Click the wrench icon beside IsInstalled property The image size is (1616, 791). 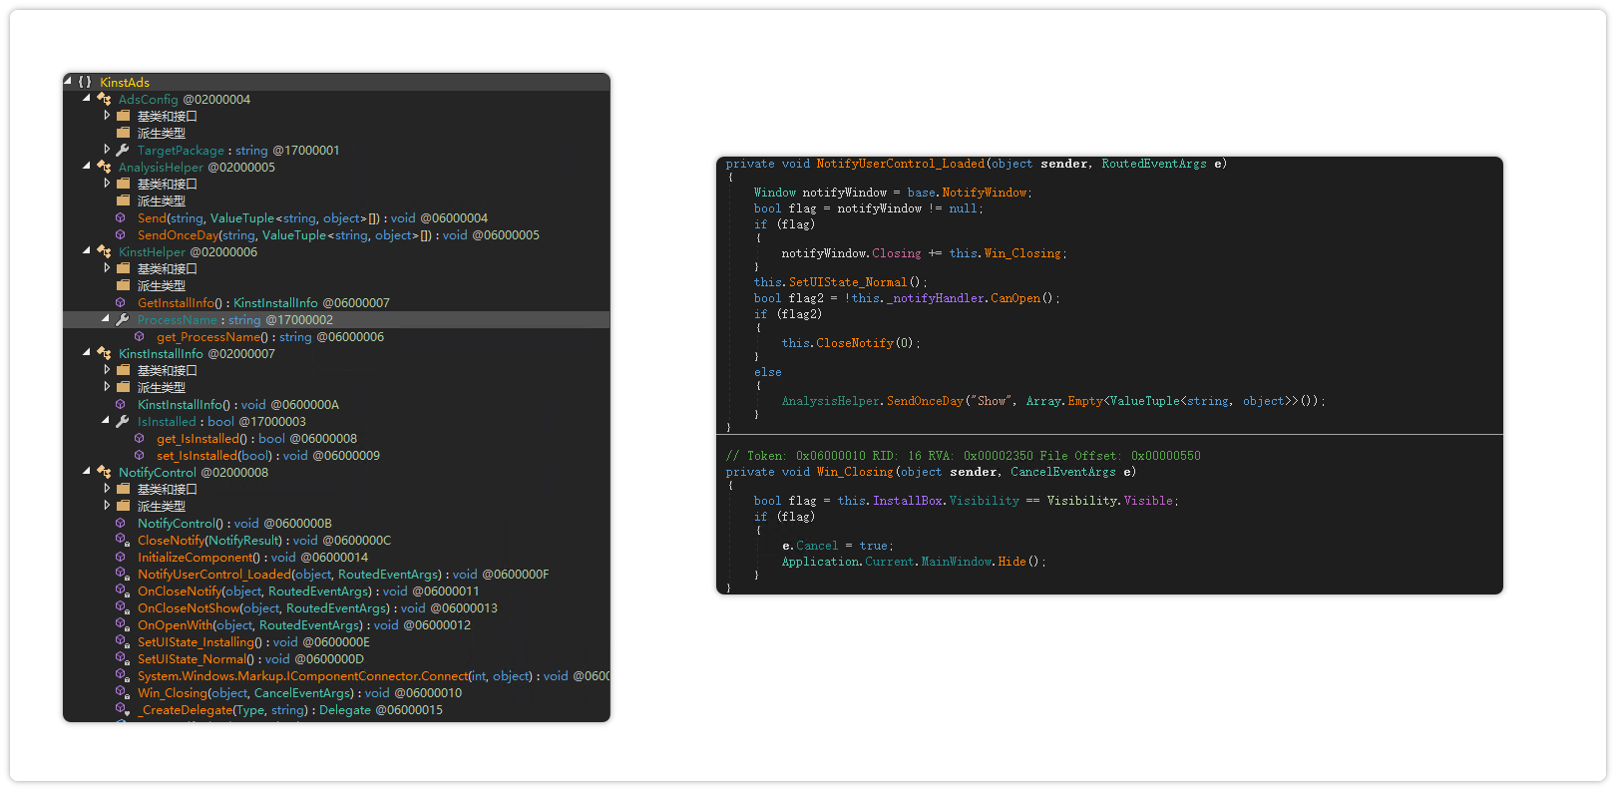123,422
